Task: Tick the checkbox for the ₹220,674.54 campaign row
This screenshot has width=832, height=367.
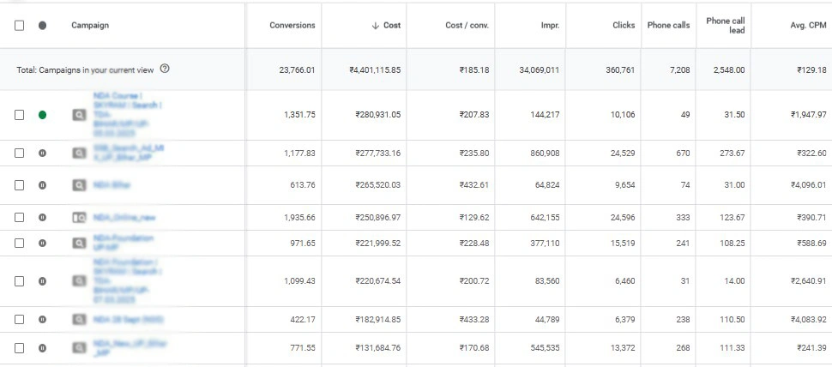Action: coord(19,280)
